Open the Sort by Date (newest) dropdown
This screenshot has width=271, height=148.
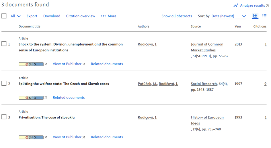[229, 16]
